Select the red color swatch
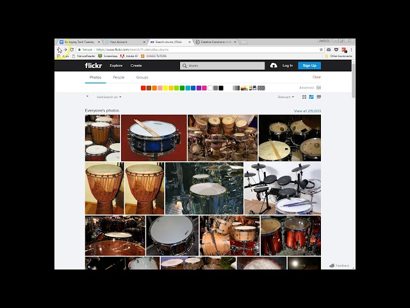Viewport: 410px width, 308px height. (143, 88)
